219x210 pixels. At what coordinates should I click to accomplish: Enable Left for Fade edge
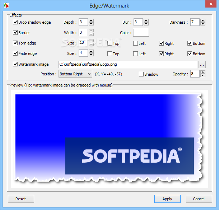point(135,53)
